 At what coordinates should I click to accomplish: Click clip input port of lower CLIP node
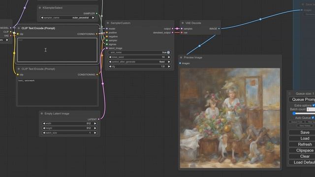(18, 74)
